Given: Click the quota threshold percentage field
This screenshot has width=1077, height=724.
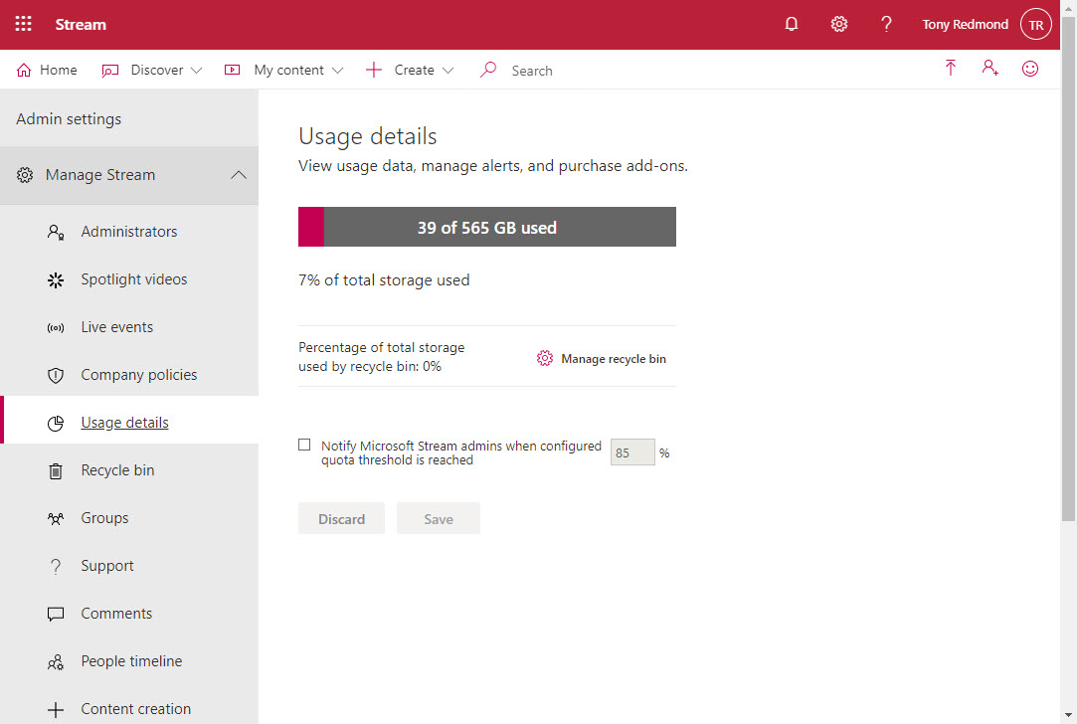Looking at the screenshot, I should (632, 452).
